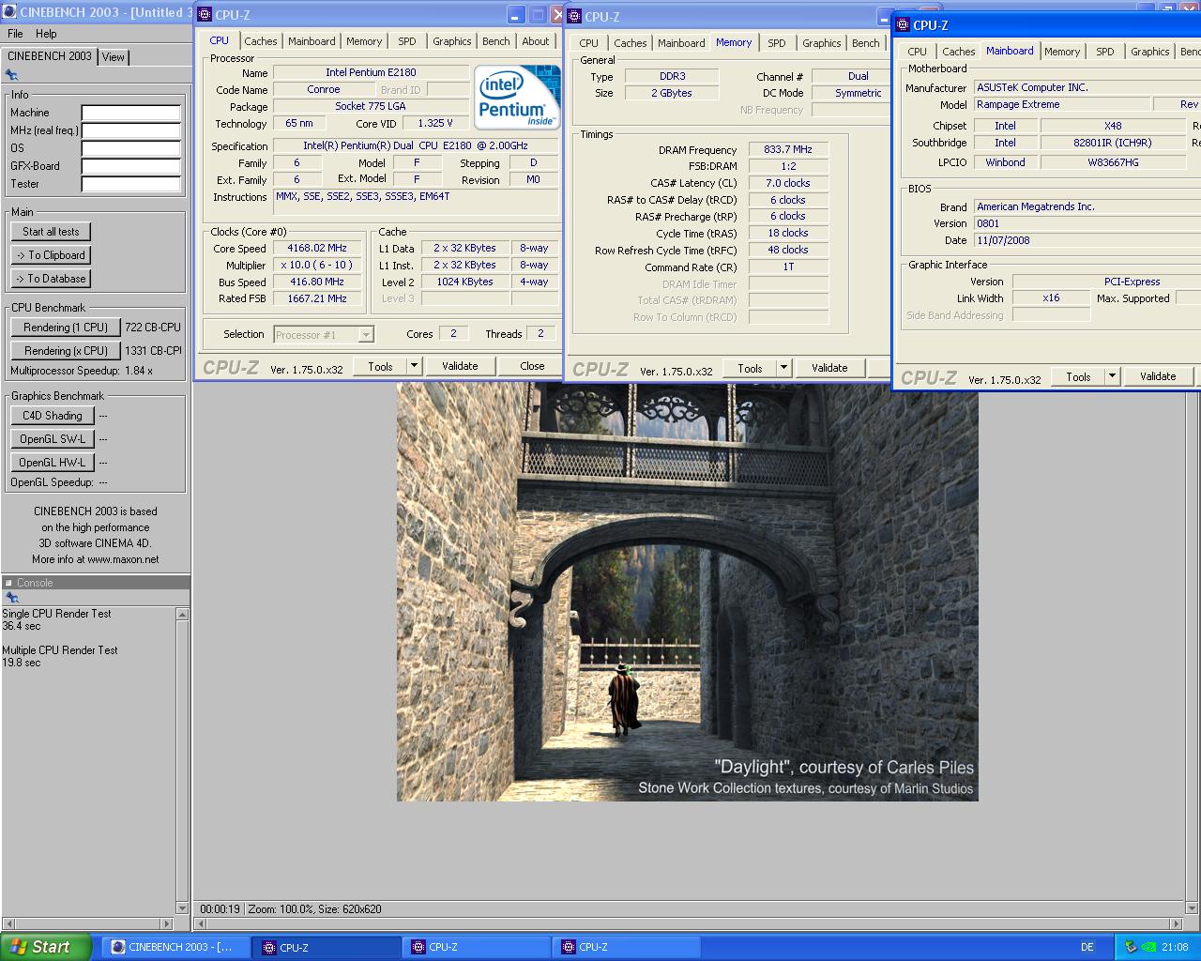Open the Processor #1 selection dropdown
The image size is (1201, 961).
pyautogui.click(x=324, y=335)
